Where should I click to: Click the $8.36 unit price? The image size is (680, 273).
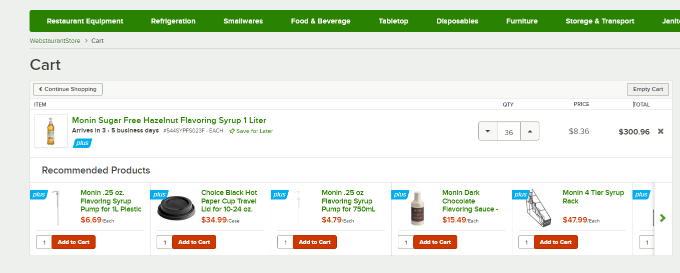click(579, 131)
